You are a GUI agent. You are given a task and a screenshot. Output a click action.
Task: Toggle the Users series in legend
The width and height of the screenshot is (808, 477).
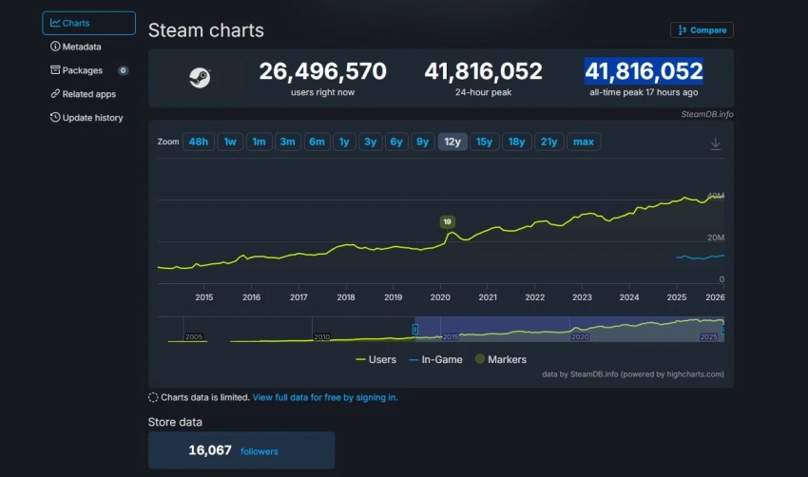[376, 359]
